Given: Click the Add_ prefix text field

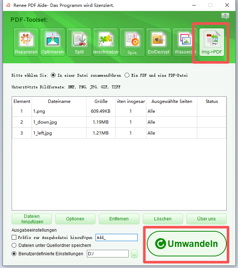Looking at the screenshot, I should coord(116,237).
